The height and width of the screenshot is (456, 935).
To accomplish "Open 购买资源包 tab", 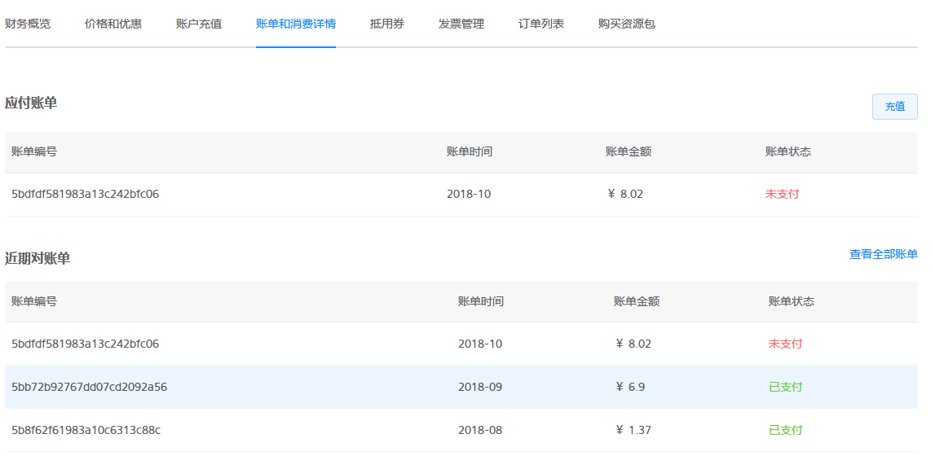I will [x=627, y=24].
